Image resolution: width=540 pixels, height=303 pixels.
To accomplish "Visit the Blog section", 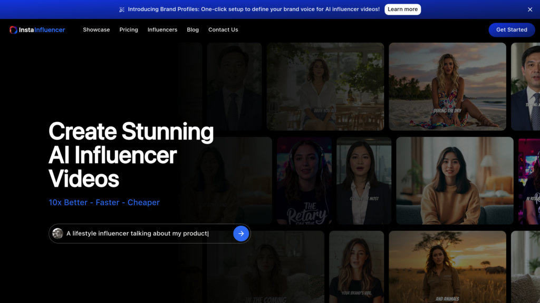I will point(193,30).
